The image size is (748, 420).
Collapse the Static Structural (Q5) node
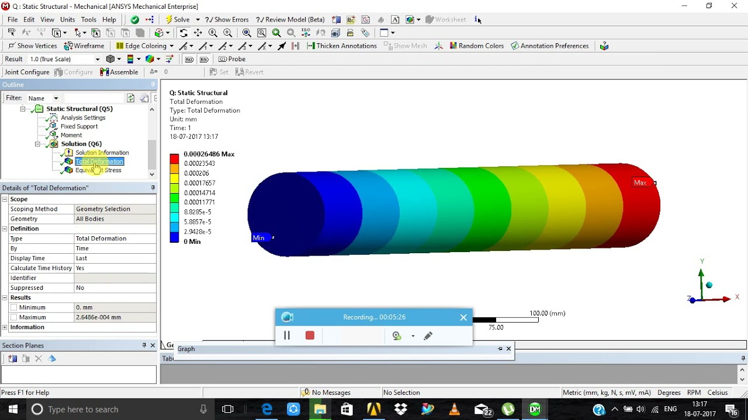23,109
